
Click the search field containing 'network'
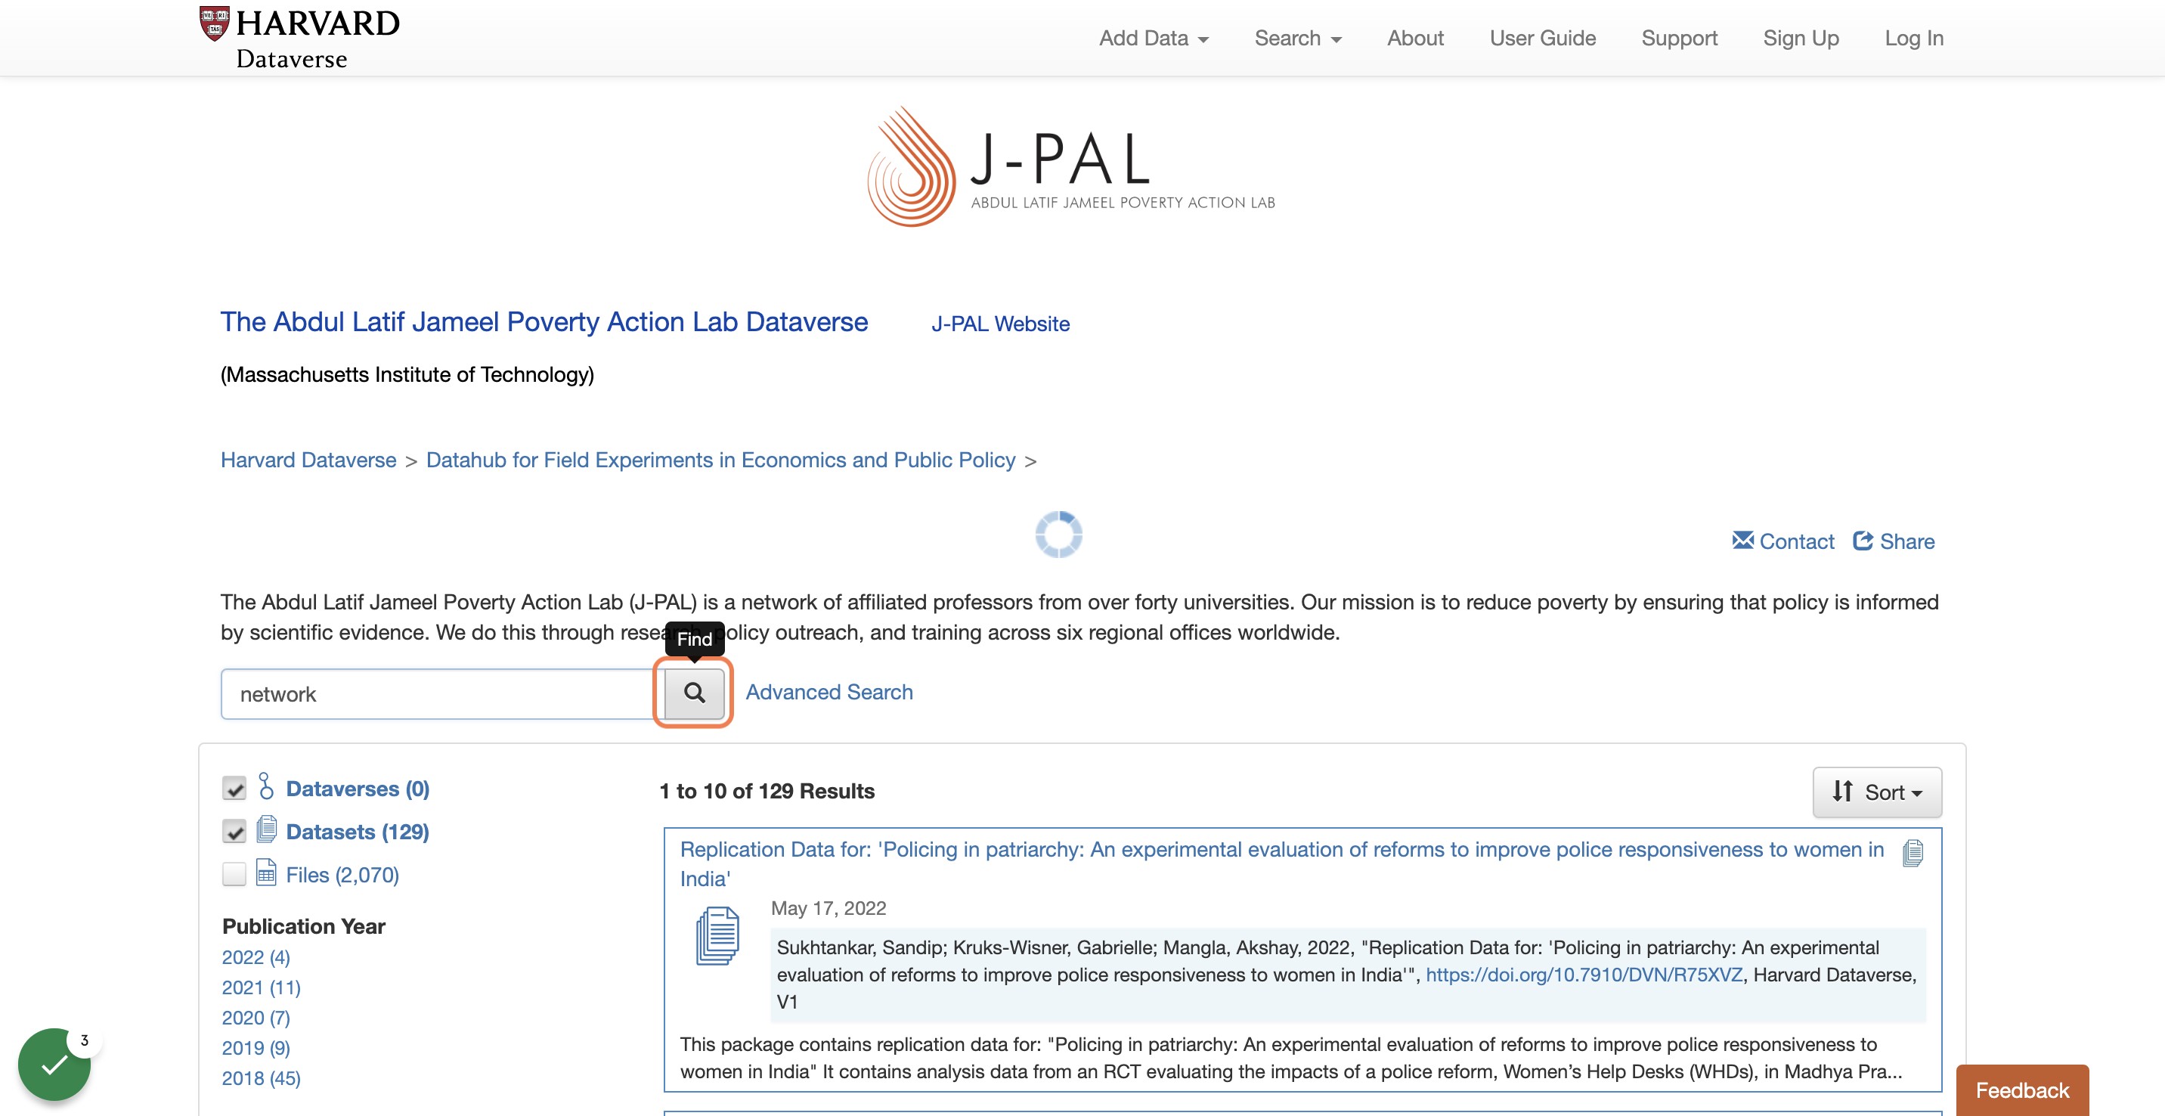pyautogui.click(x=442, y=694)
